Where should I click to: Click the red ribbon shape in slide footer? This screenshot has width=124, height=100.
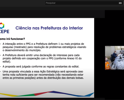(42, 93)
